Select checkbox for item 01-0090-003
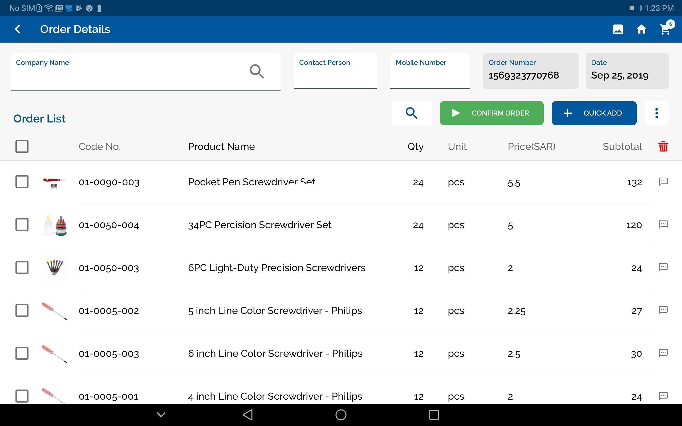682x426 pixels. [x=22, y=182]
